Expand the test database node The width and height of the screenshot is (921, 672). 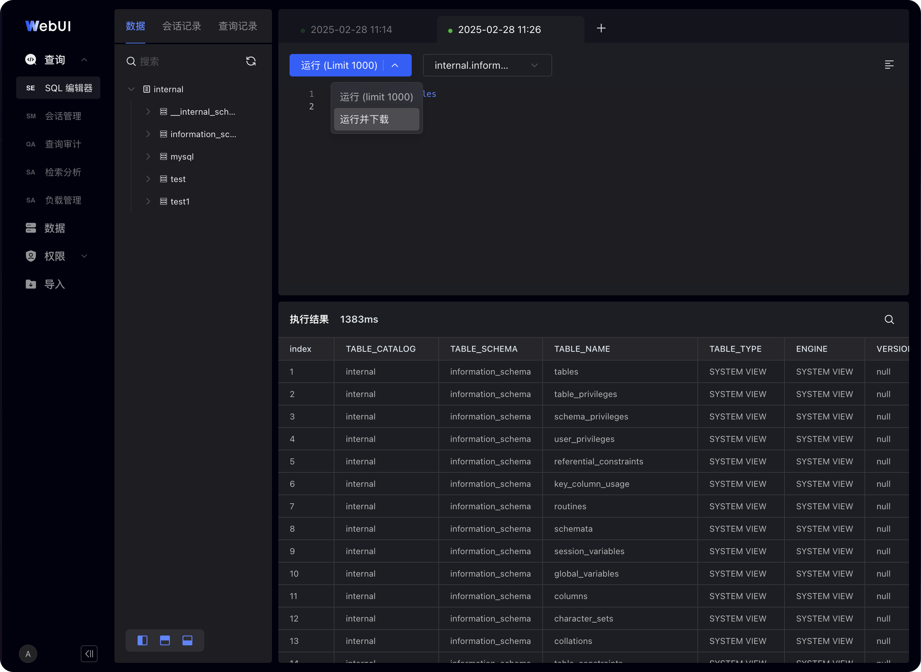point(148,179)
